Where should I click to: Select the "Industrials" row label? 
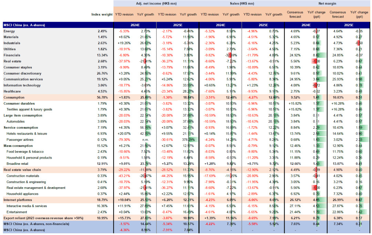coord(12,43)
